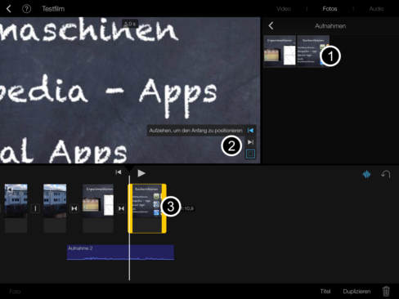
Task: Tap the Testfilm project title
Action: [x=53, y=9]
